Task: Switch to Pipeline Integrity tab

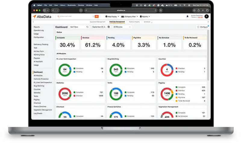Action: [134, 22]
